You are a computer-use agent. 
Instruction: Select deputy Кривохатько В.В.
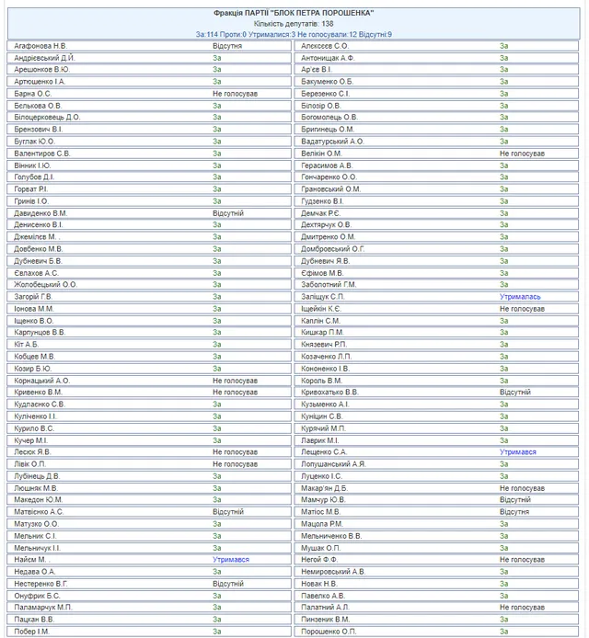click(329, 393)
